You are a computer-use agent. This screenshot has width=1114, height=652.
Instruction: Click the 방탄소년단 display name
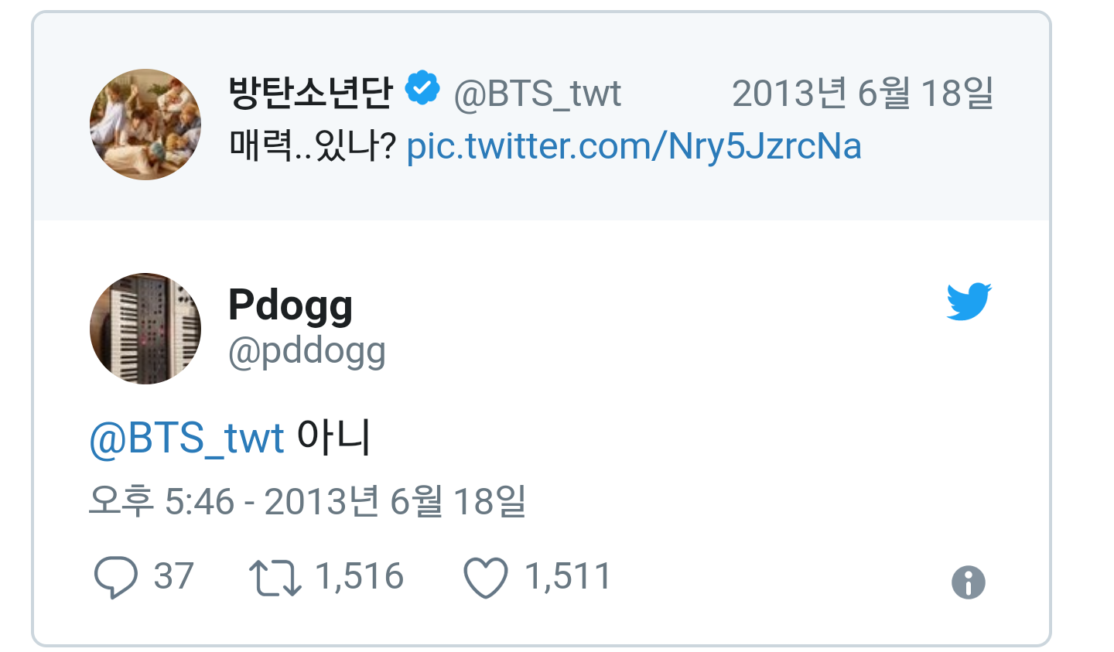[x=311, y=92]
